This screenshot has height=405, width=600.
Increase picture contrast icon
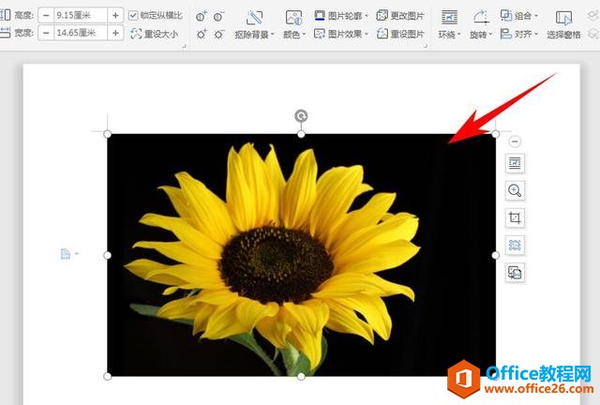[202, 17]
